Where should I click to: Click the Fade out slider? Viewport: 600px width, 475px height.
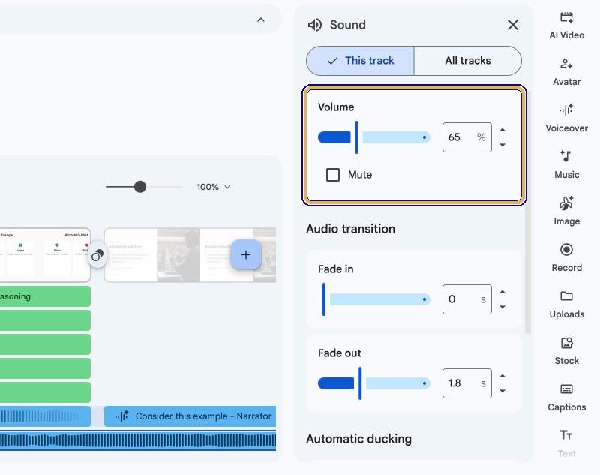click(374, 383)
